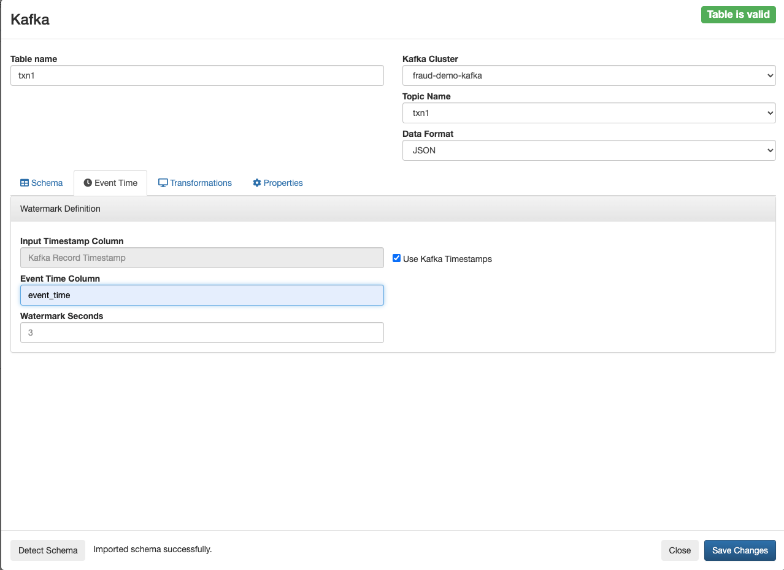Click the Transformations monitor icon
Image resolution: width=784 pixels, height=570 pixels.
pos(163,183)
